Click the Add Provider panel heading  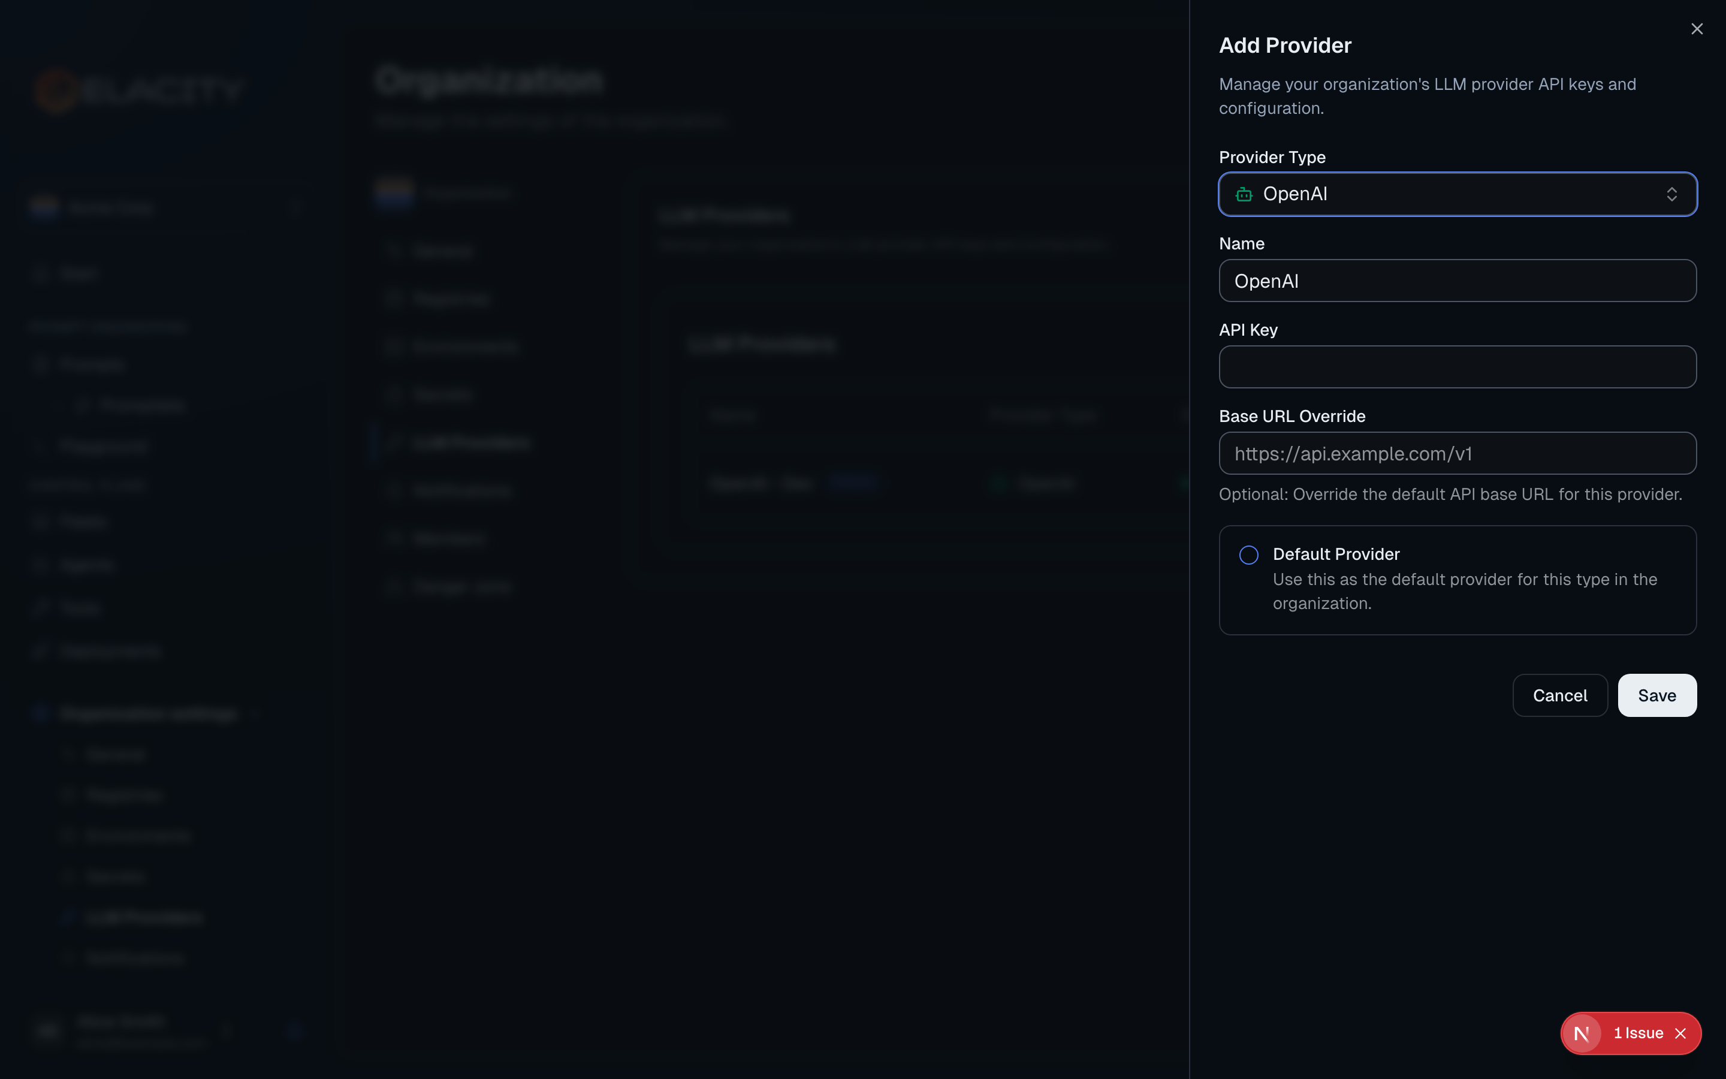tap(1284, 46)
